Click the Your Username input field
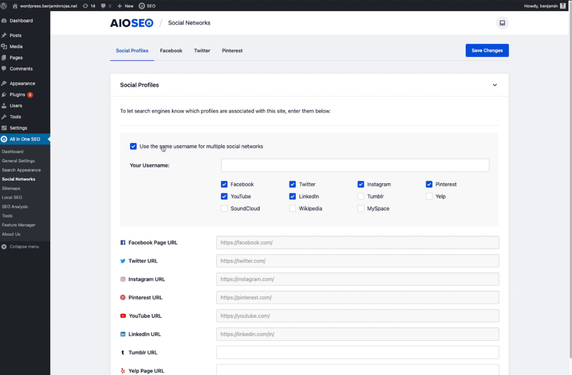The height and width of the screenshot is (375, 572). coord(355,165)
